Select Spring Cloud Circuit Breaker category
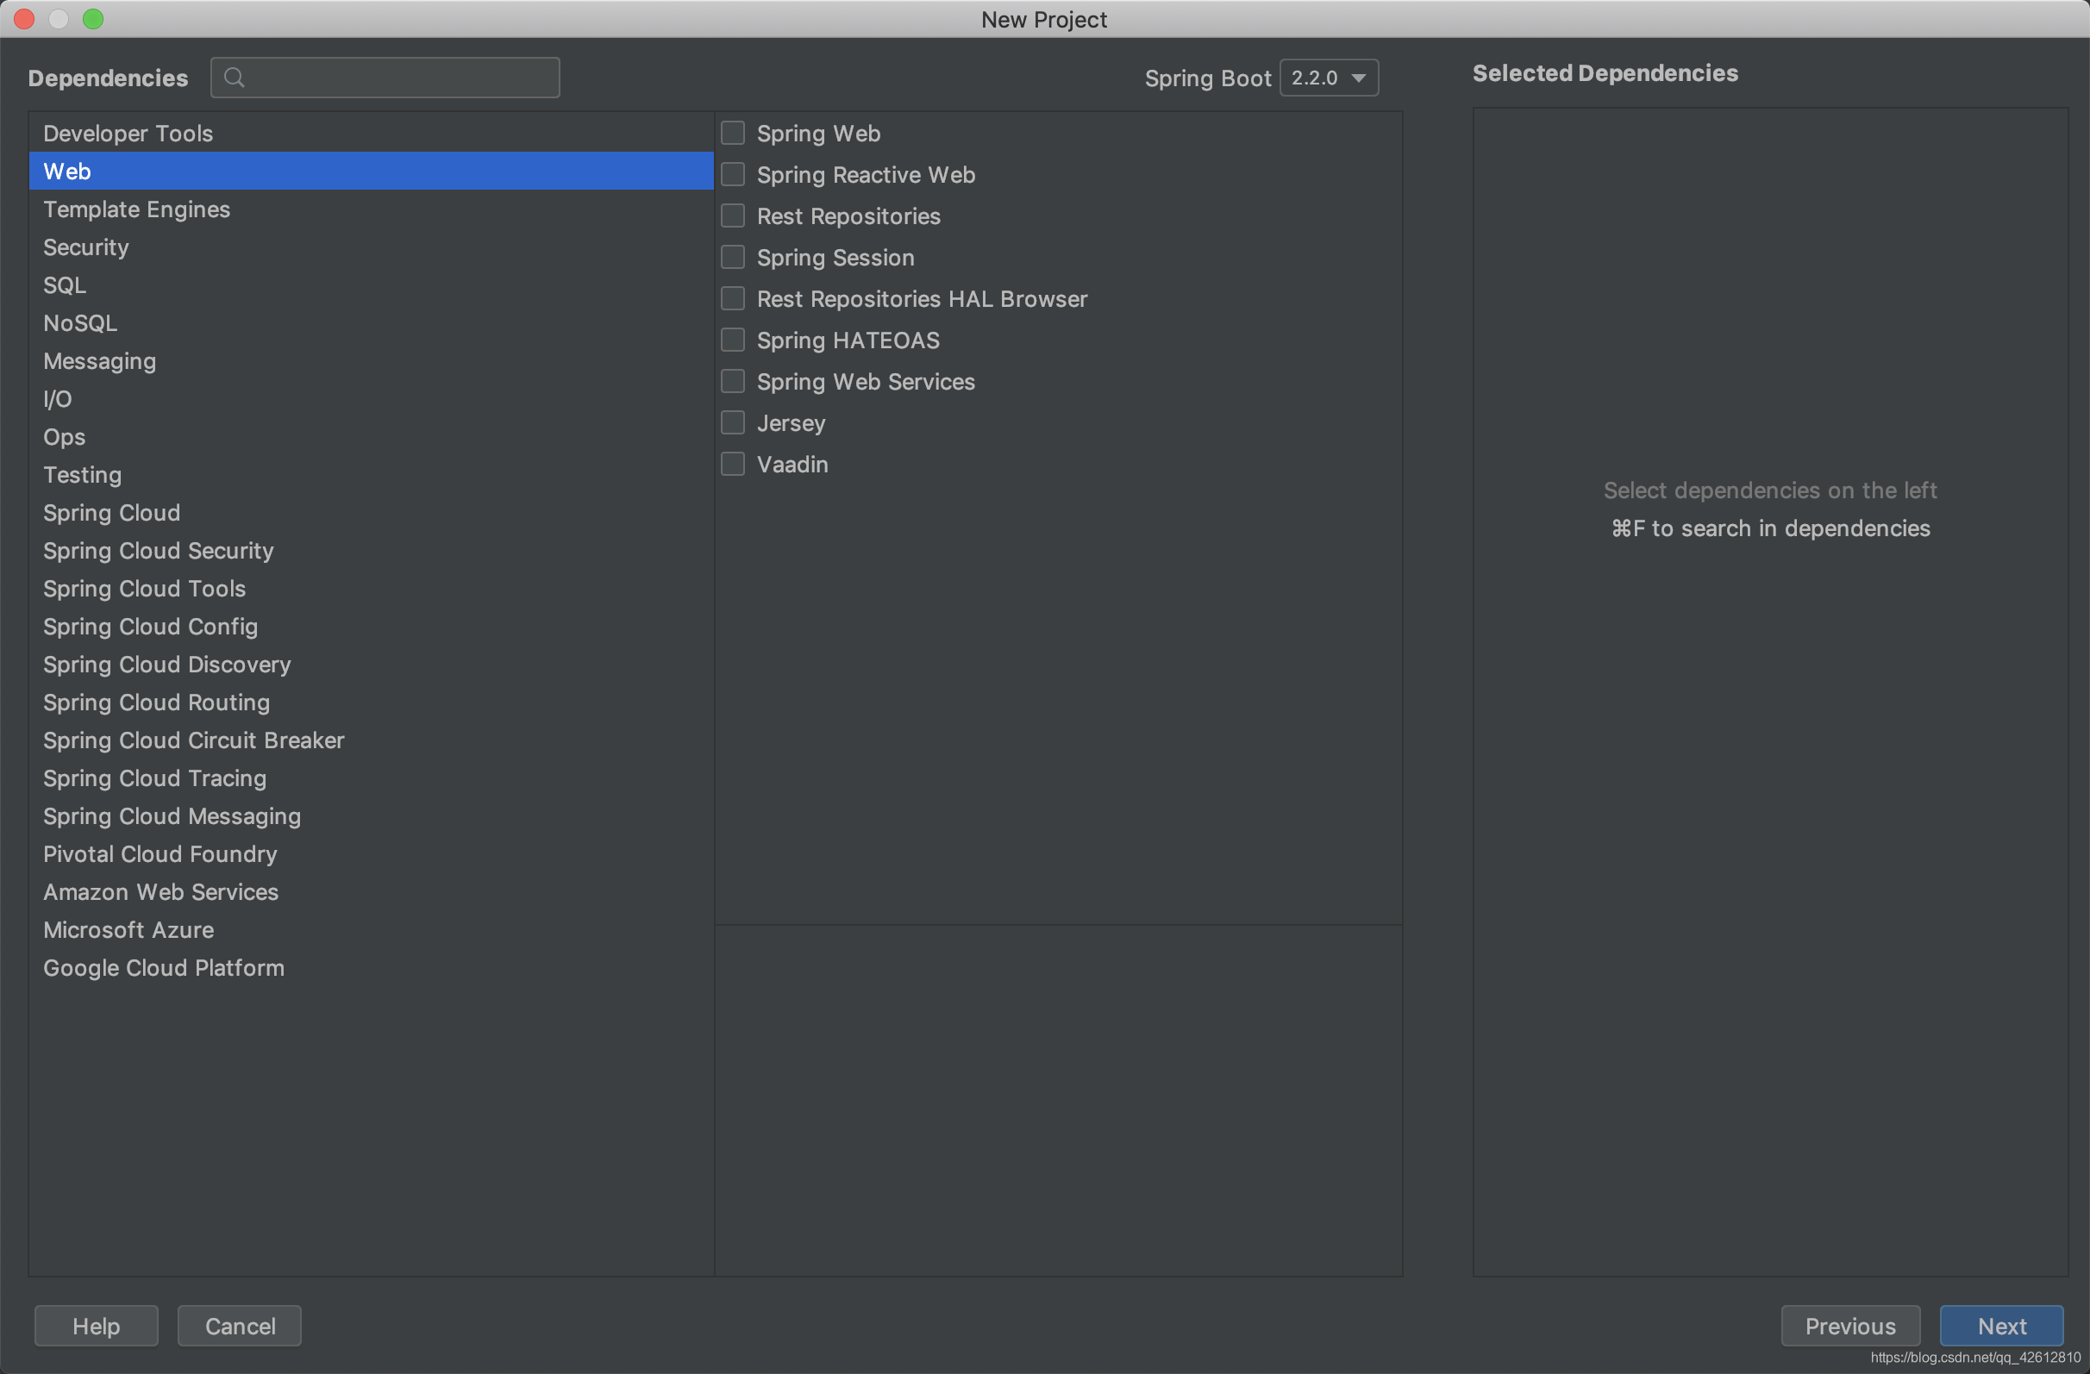The height and width of the screenshot is (1374, 2090). pos(195,739)
